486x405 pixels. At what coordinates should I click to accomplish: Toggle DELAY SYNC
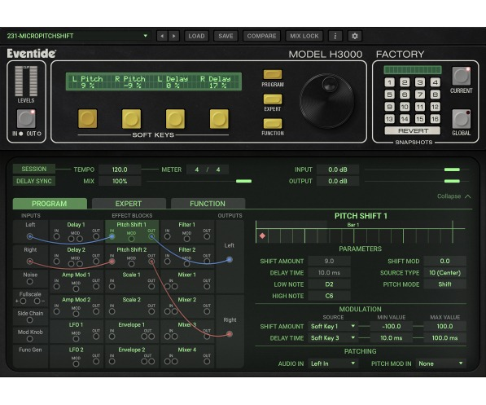tap(34, 181)
